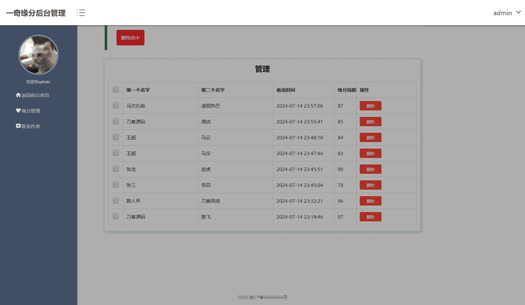
Task: Click the admin cat avatar image
Action: [39, 55]
